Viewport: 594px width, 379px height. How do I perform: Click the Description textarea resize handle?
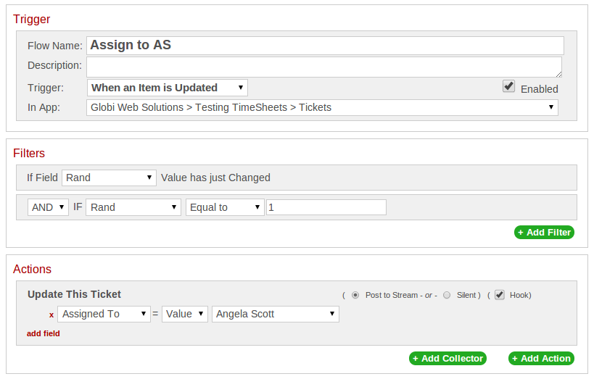coord(558,75)
